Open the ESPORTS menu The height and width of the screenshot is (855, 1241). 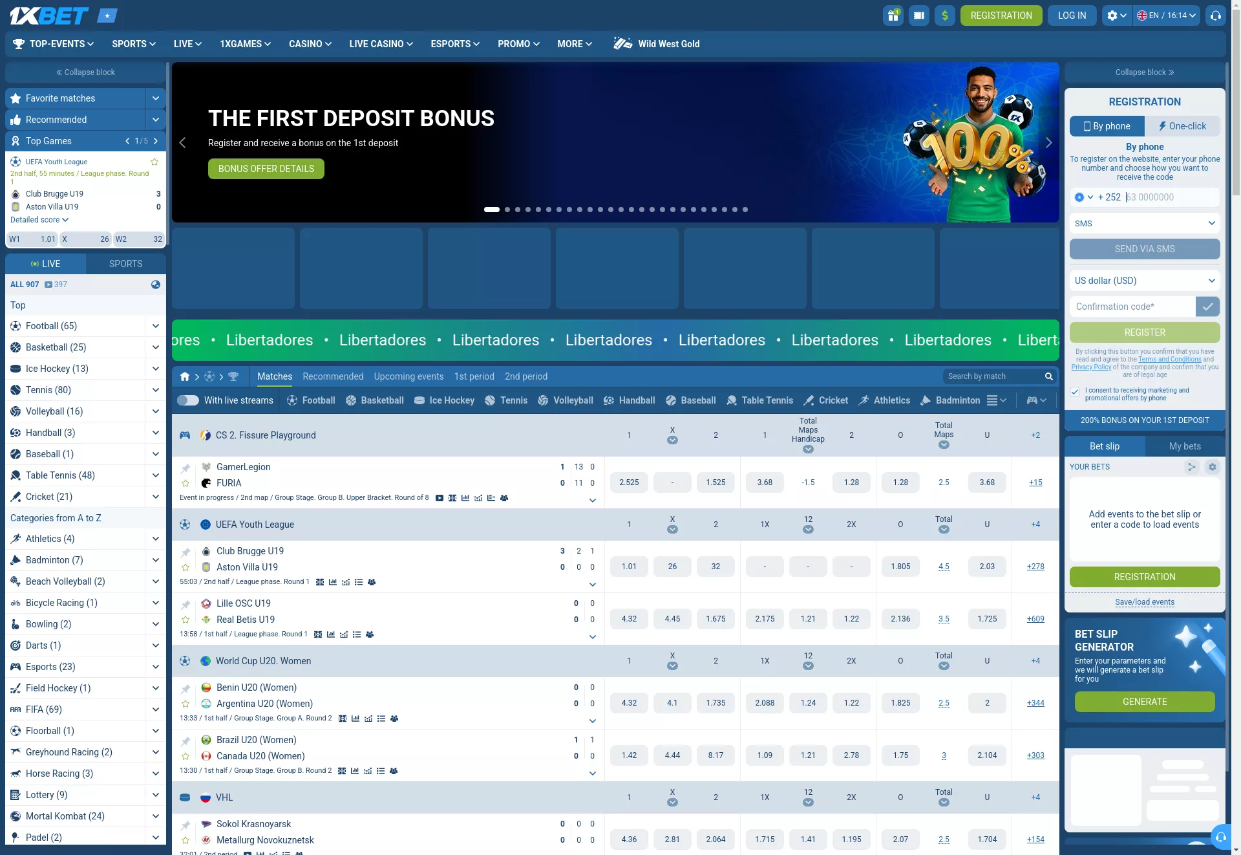pyautogui.click(x=455, y=44)
